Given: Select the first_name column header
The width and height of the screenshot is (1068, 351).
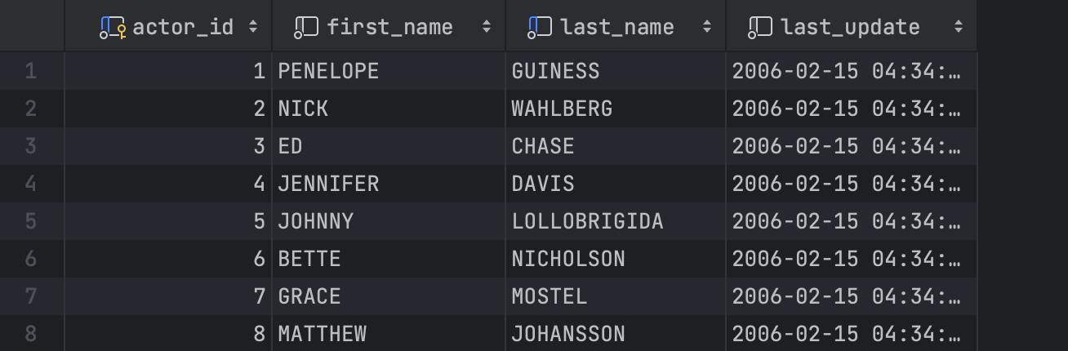Looking at the screenshot, I should (x=389, y=27).
